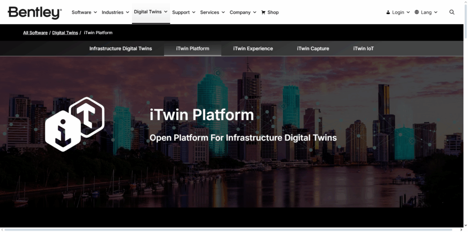
Task: Click the globe language icon
Action: 417,12
